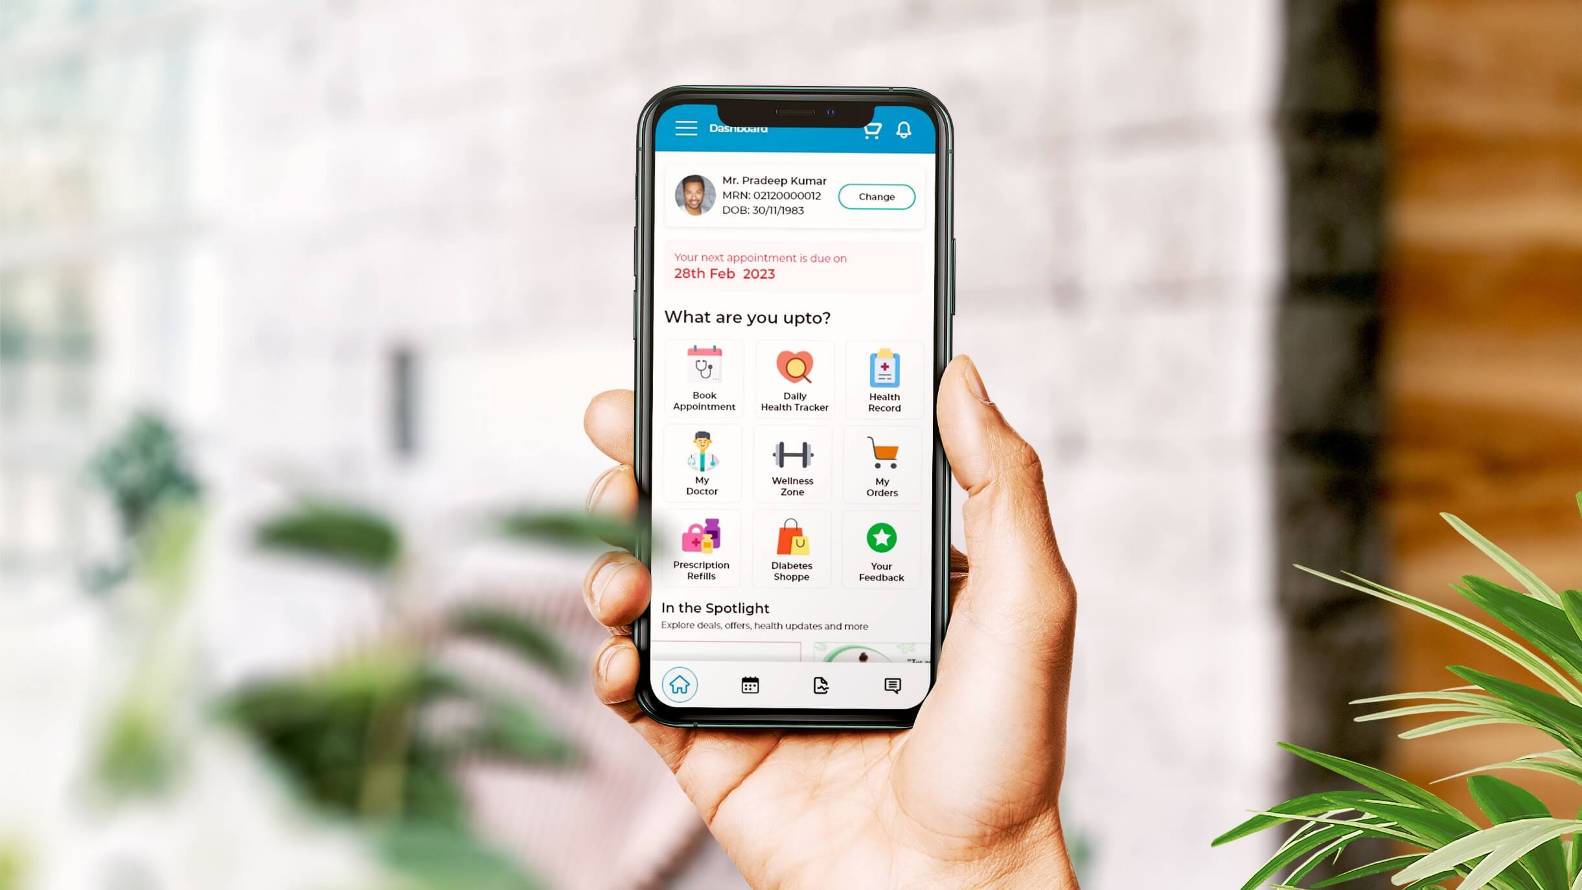
Task: Navigate to Wellness Zone
Action: click(x=792, y=462)
